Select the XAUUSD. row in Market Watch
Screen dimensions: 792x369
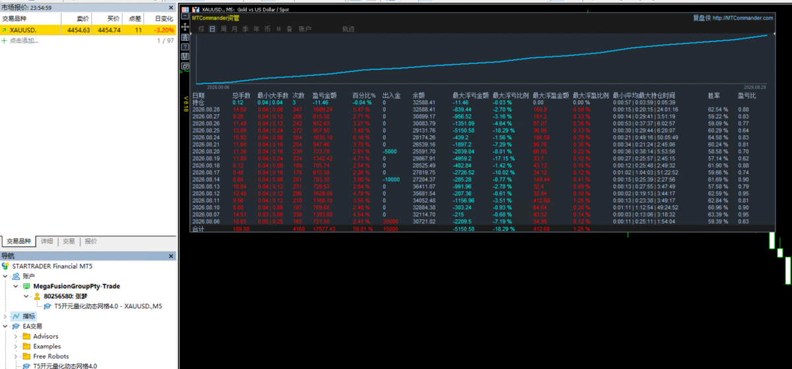pyautogui.click(x=88, y=30)
